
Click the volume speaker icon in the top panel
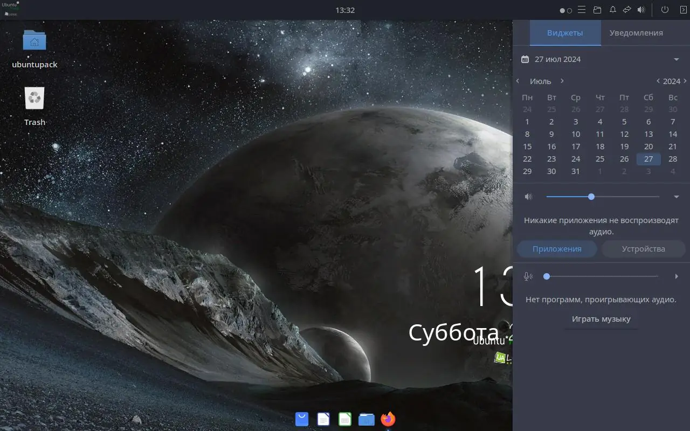[x=641, y=10]
